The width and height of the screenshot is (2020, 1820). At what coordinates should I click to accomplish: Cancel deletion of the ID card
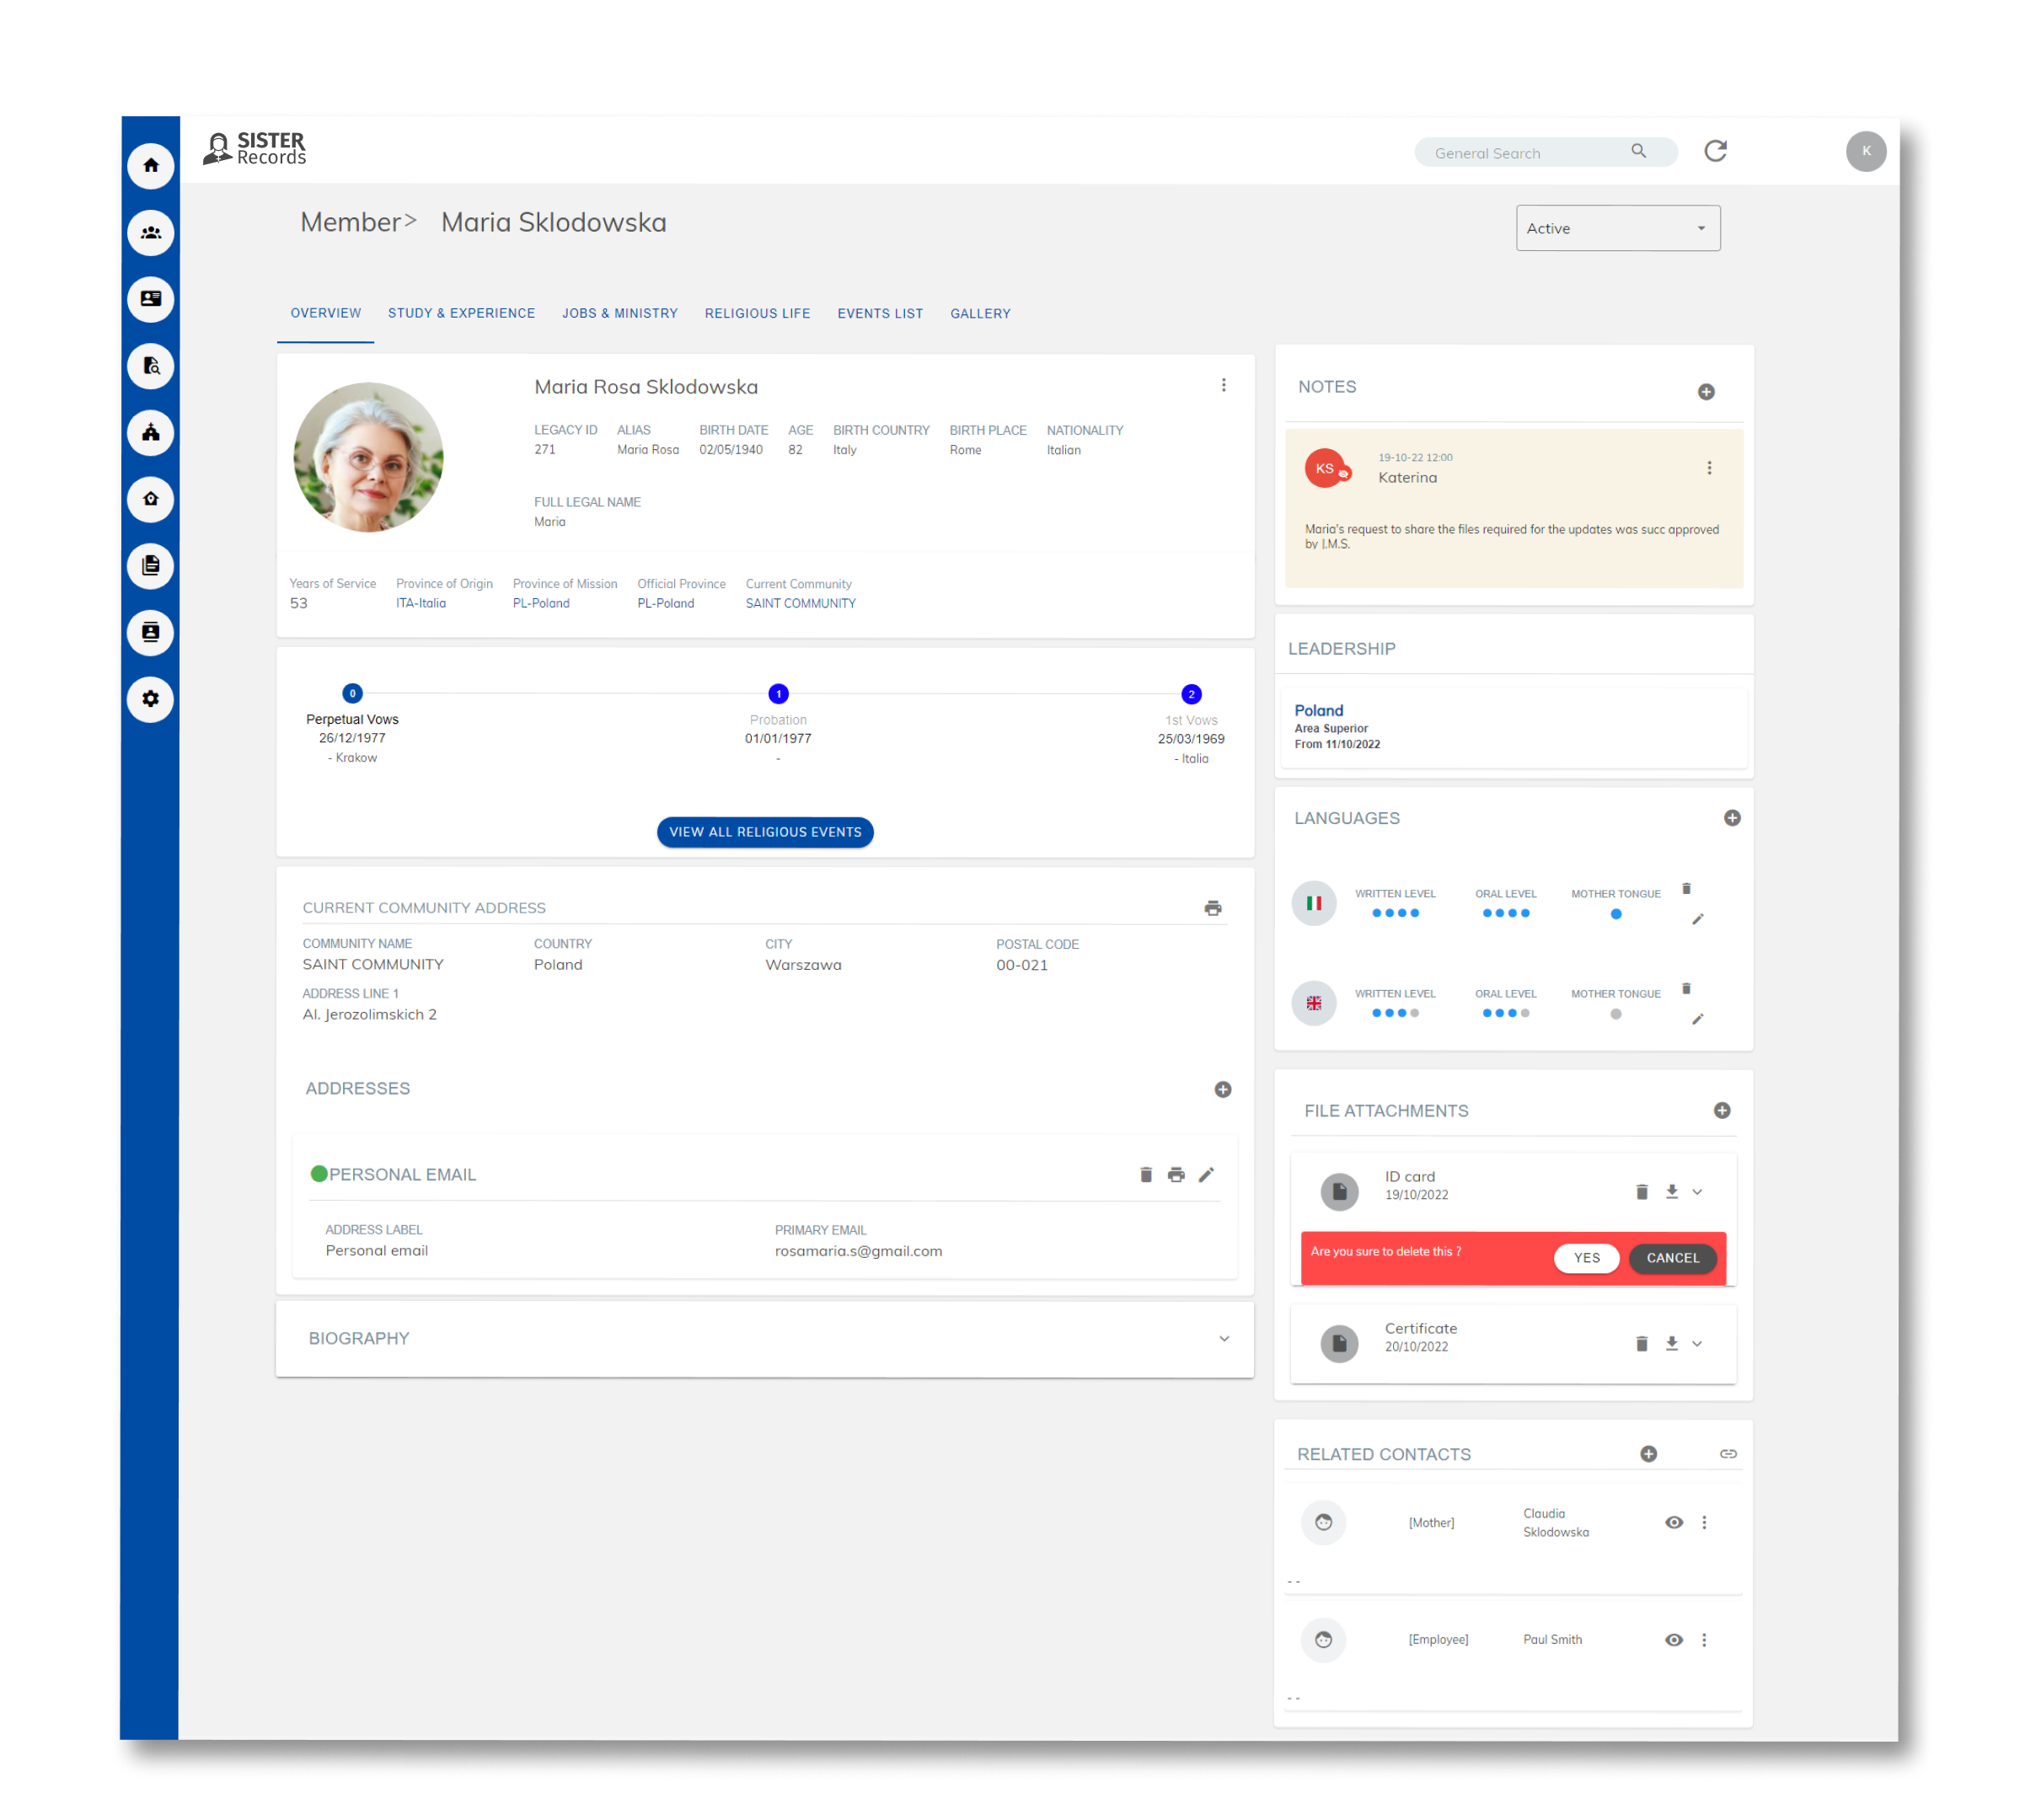(1672, 1258)
